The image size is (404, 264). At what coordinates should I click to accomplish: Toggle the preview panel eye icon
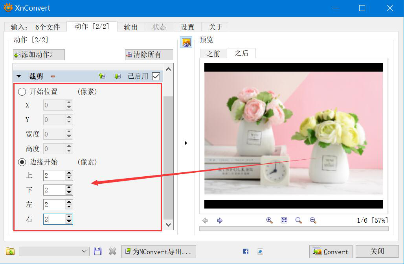186,42
